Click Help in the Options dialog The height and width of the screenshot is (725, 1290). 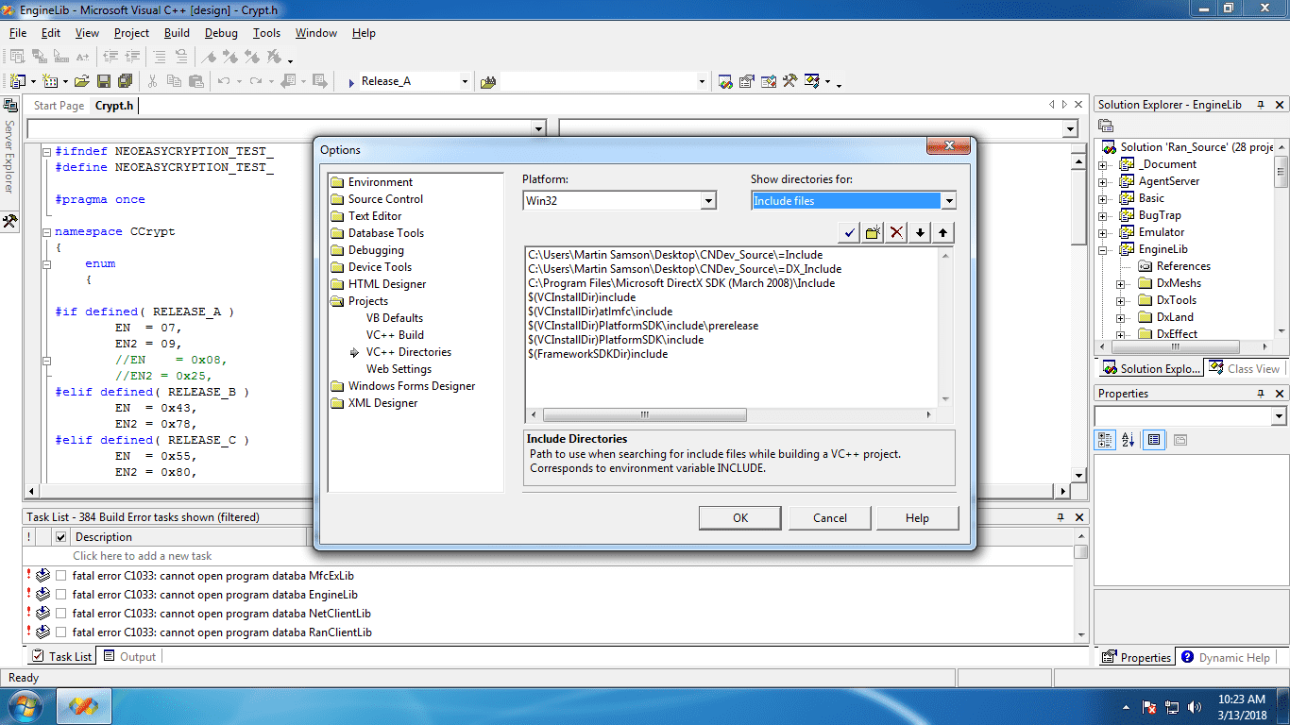(x=917, y=517)
